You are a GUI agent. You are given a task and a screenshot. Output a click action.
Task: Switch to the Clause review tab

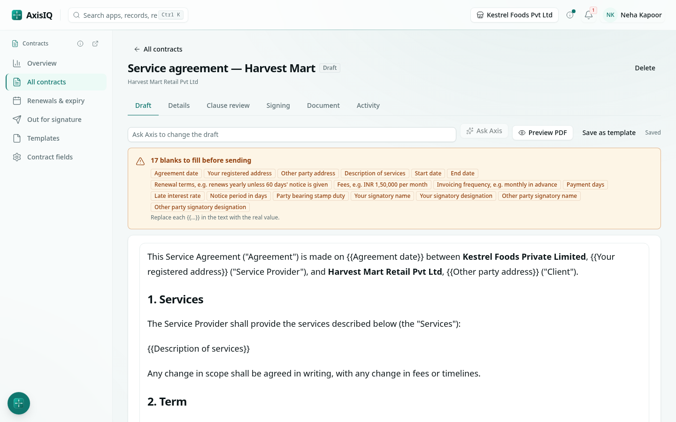click(x=228, y=105)
